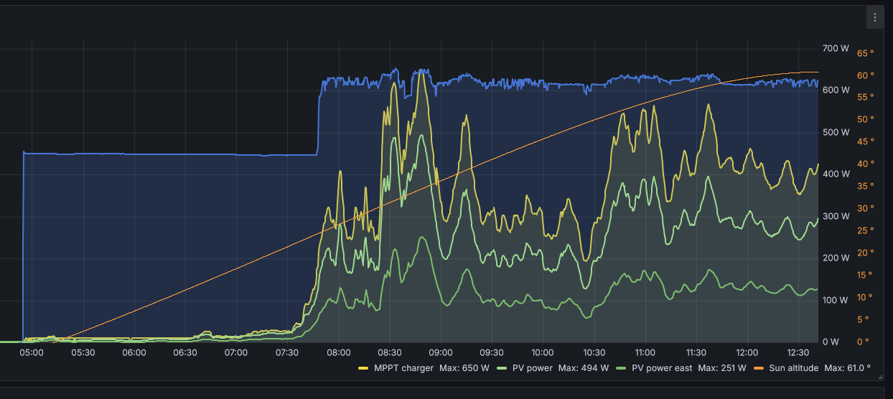Click the 700 W y-axis label
This screenshot has height=399, width=893.
click(x=836, y=49)
